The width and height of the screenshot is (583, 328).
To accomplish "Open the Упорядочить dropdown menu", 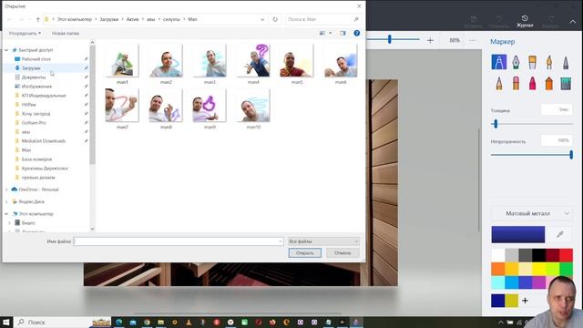I will point(25,33).
